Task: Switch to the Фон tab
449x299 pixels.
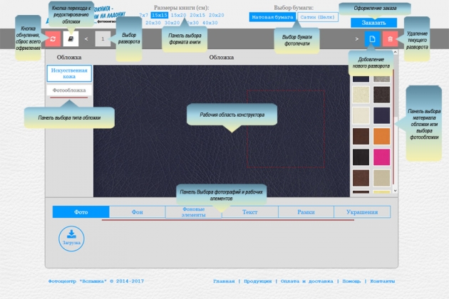Action: tap(137, 212)
